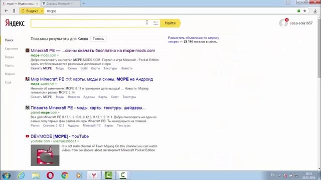The width and height of the screenshot is (321, 180).
Task: Launch Opera from the taskbar
Action: tap(50, 175)
